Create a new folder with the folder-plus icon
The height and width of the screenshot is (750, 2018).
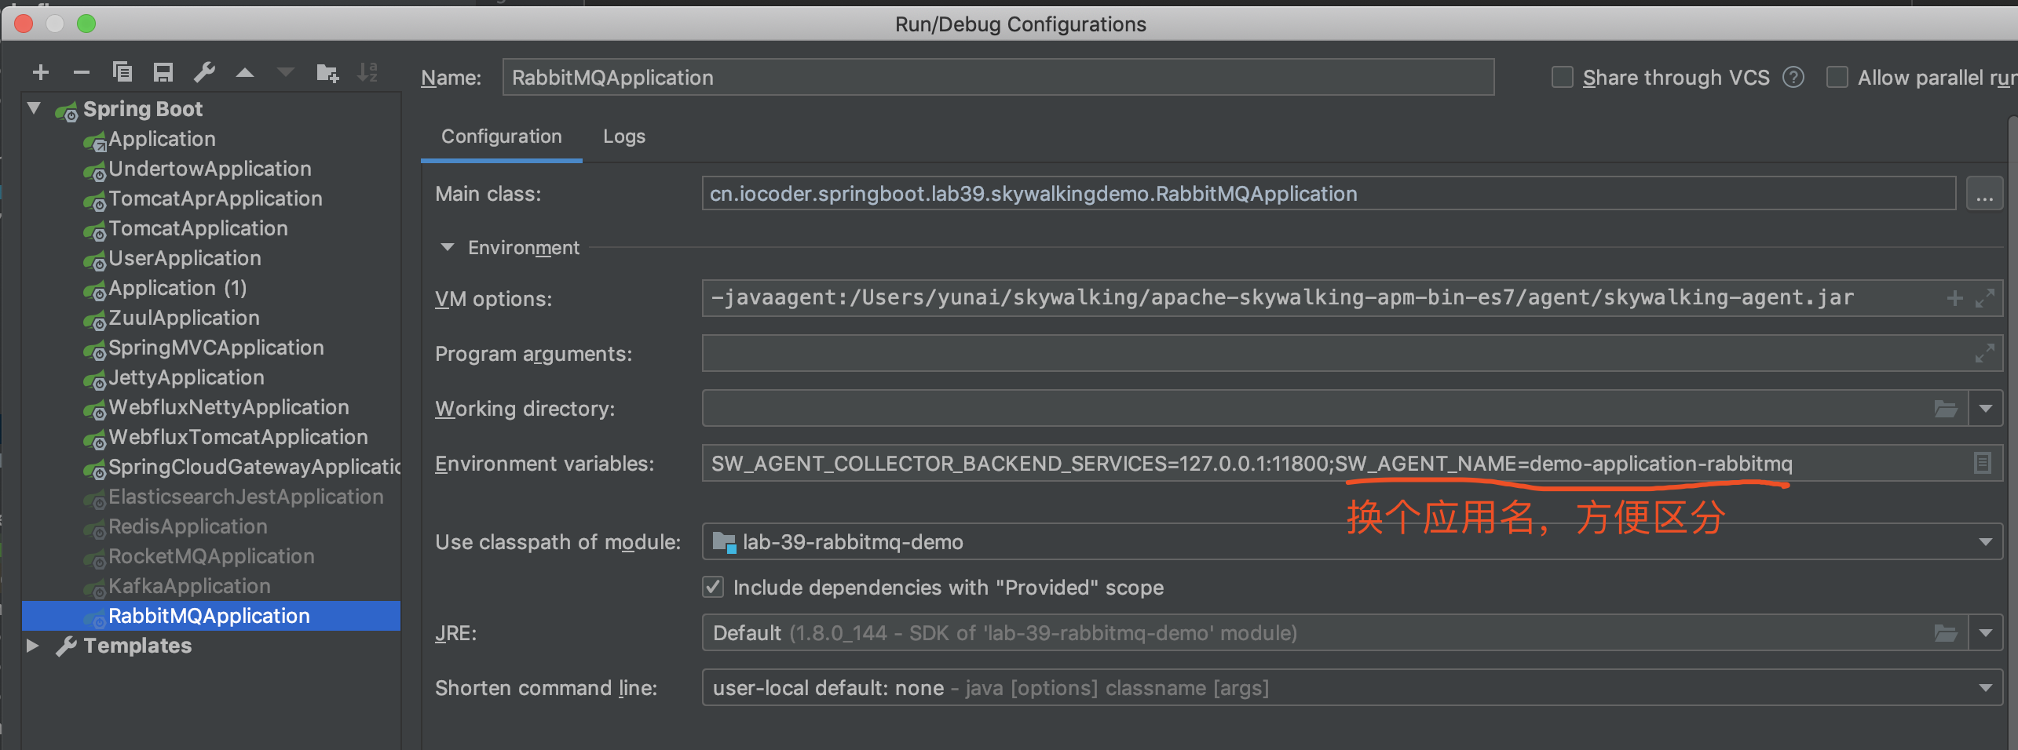327,73
